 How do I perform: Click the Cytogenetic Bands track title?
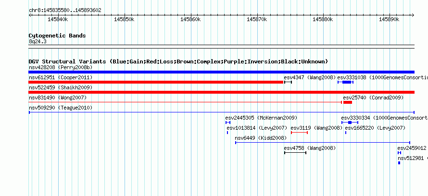point(57,36)
